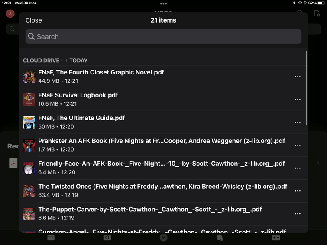Screen dimensions: 327x245
Task: Open The Twisted Ones pdf file
Action: point(163,191)
